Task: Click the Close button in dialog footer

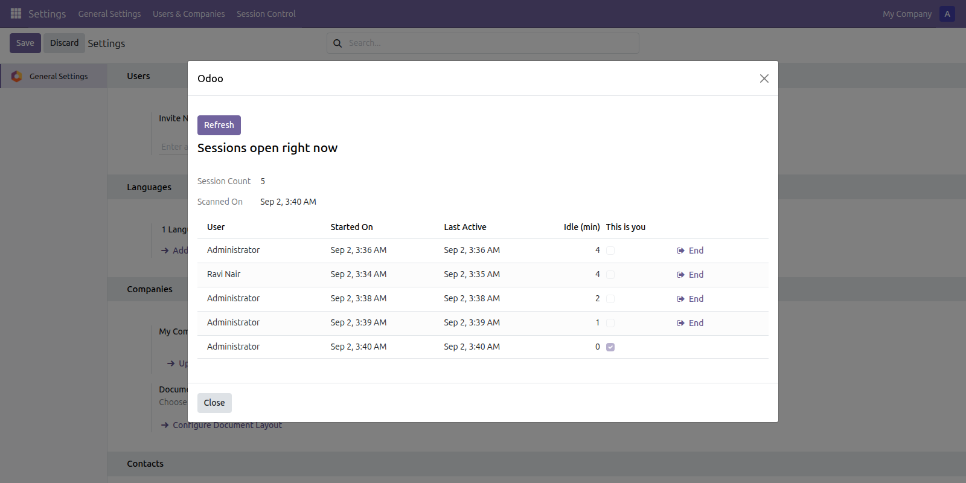Action: click(214, 403)
